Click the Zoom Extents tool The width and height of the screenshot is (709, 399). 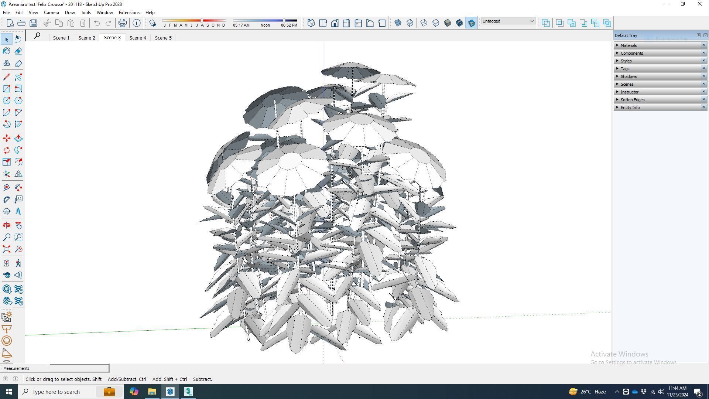(x=7, y=249)
